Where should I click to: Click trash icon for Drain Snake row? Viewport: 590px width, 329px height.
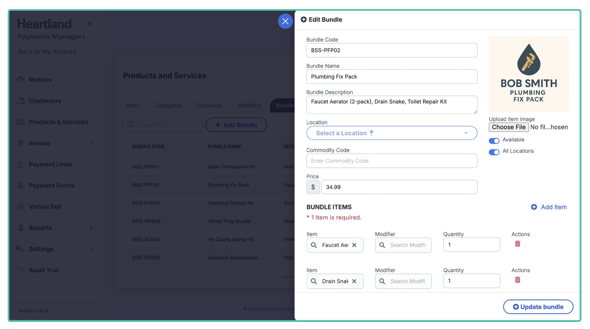[517, 280]
